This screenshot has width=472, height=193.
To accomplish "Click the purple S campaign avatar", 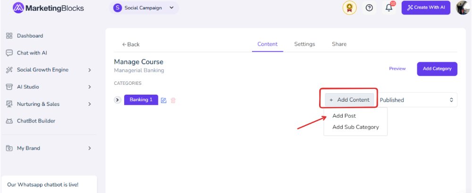I will pyautogui.click(x=118, y=8).
